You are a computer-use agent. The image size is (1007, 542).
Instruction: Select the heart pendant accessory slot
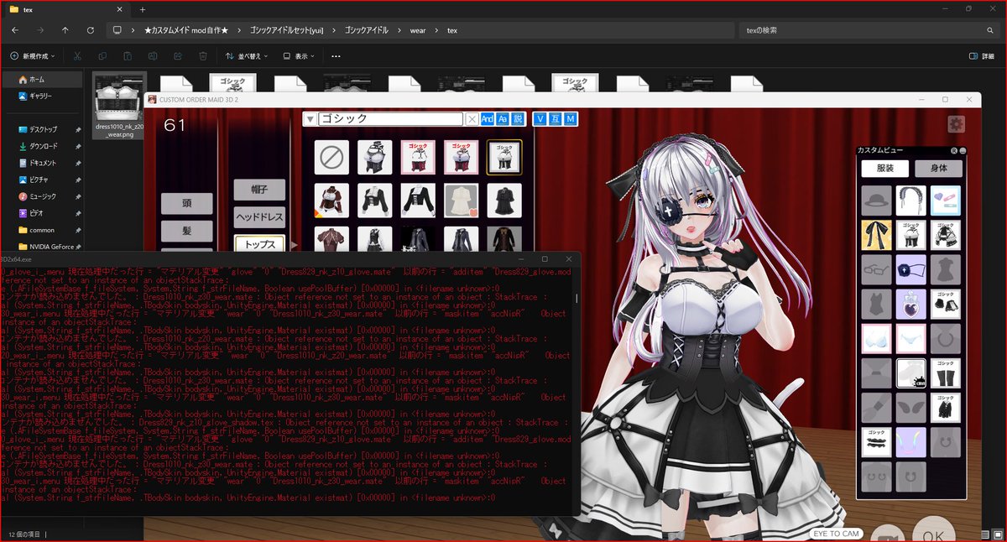coord(910,304)
